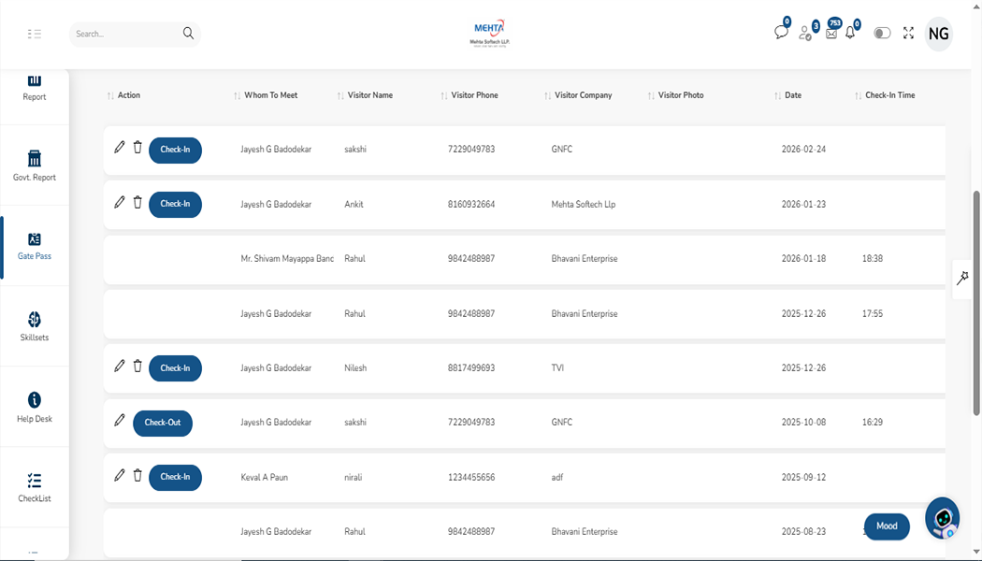Image resolution: width=982 pixels, height=561 pixels.
Task: Click the vertical page scrollbar
Action: click(x=977, y=299)
